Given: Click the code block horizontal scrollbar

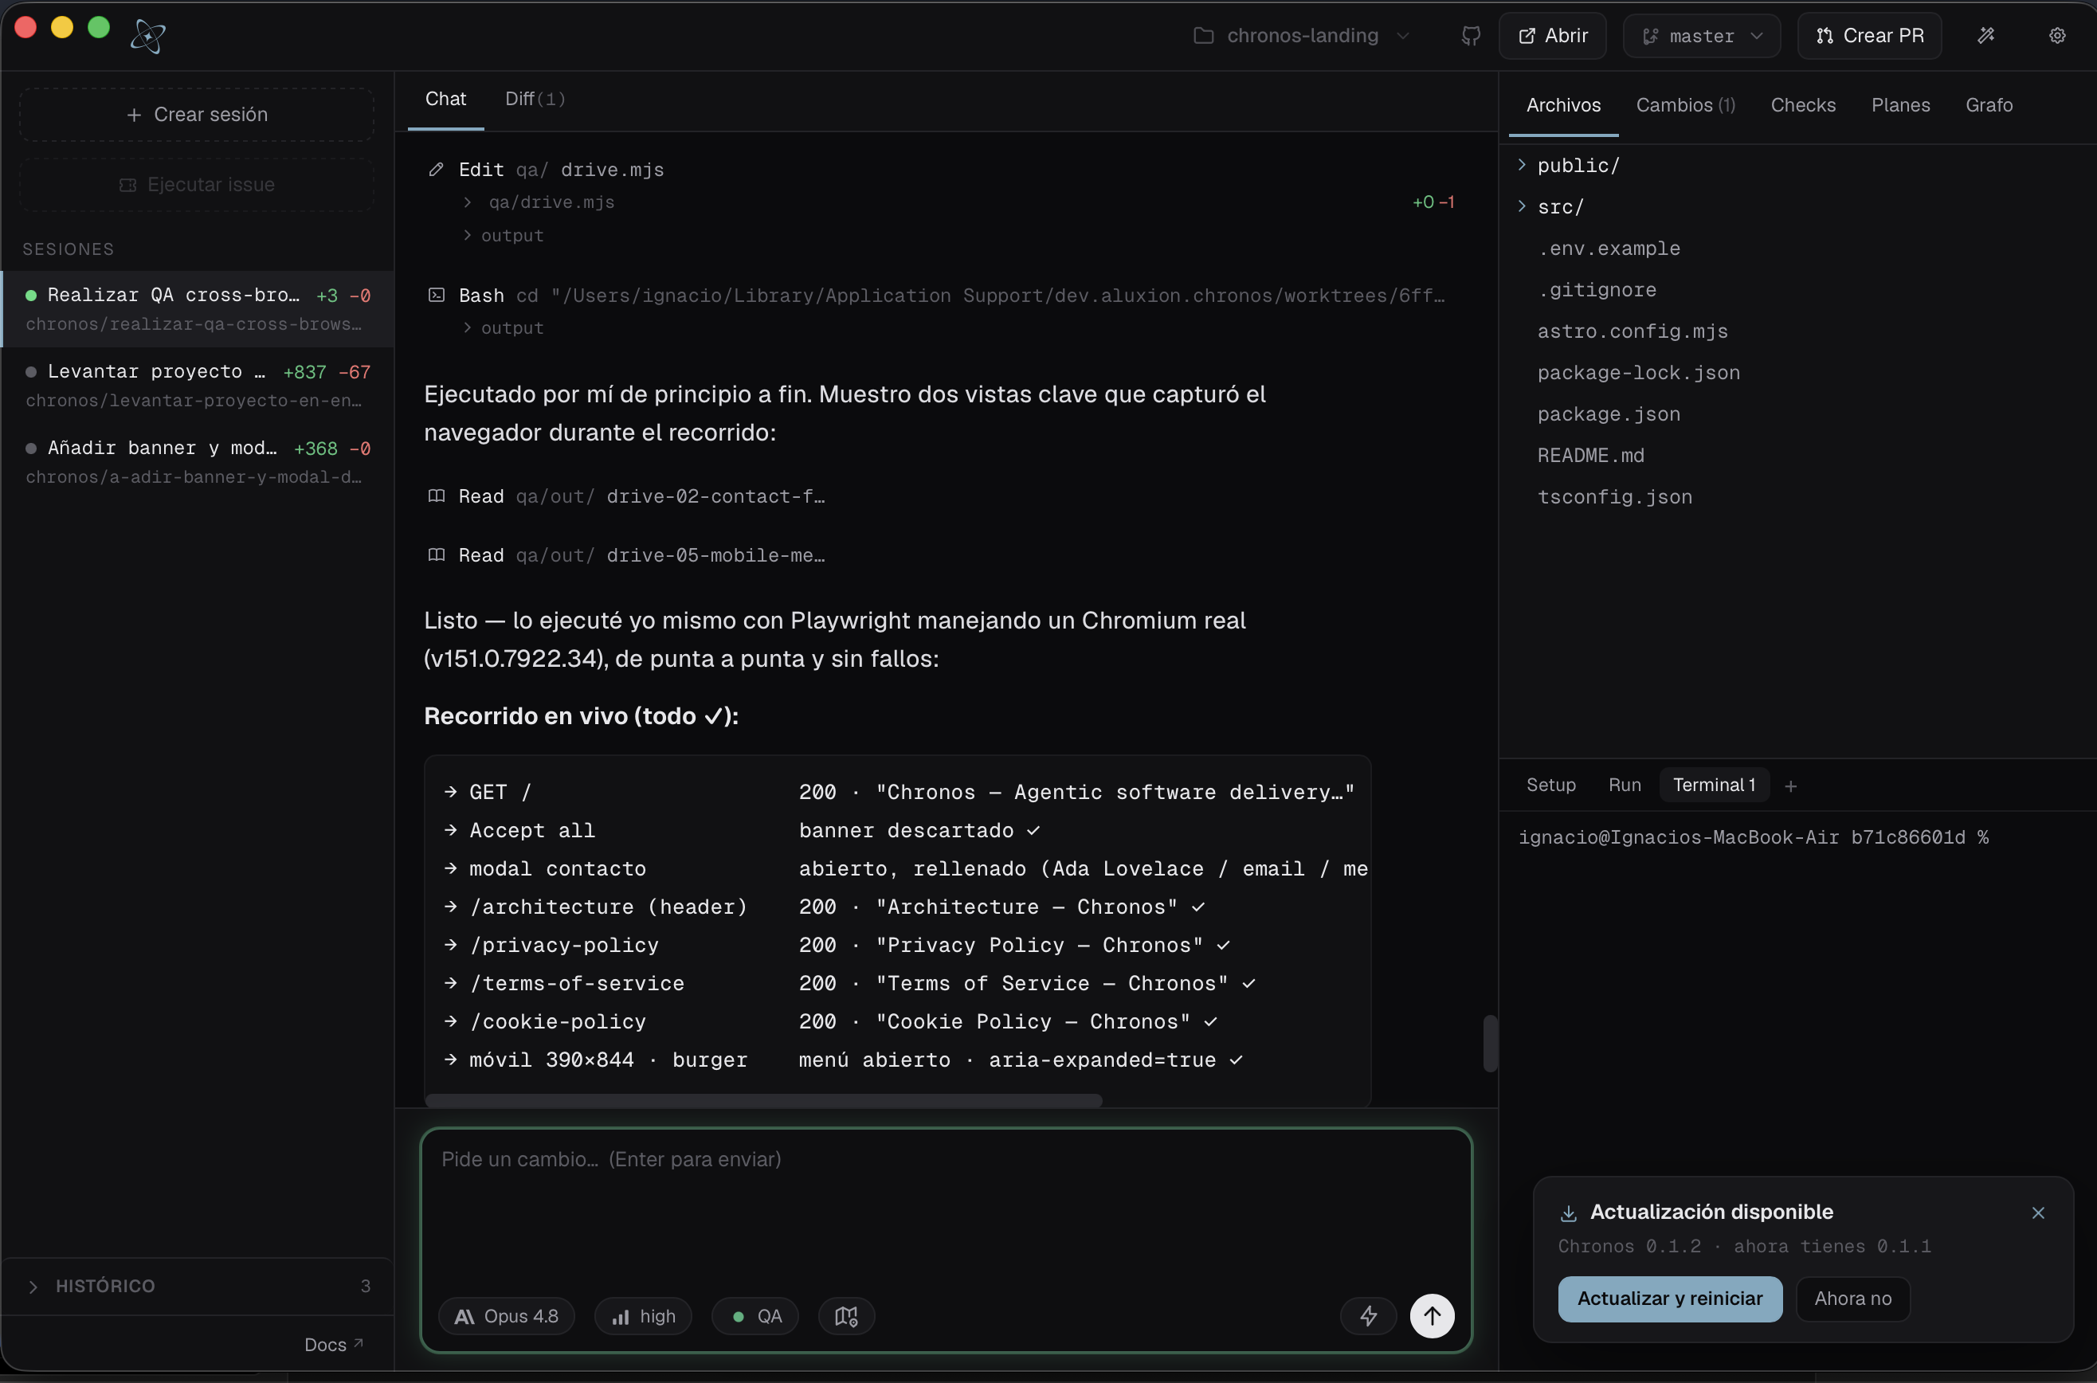Looking at the screenshot, I should point(763,1100).
